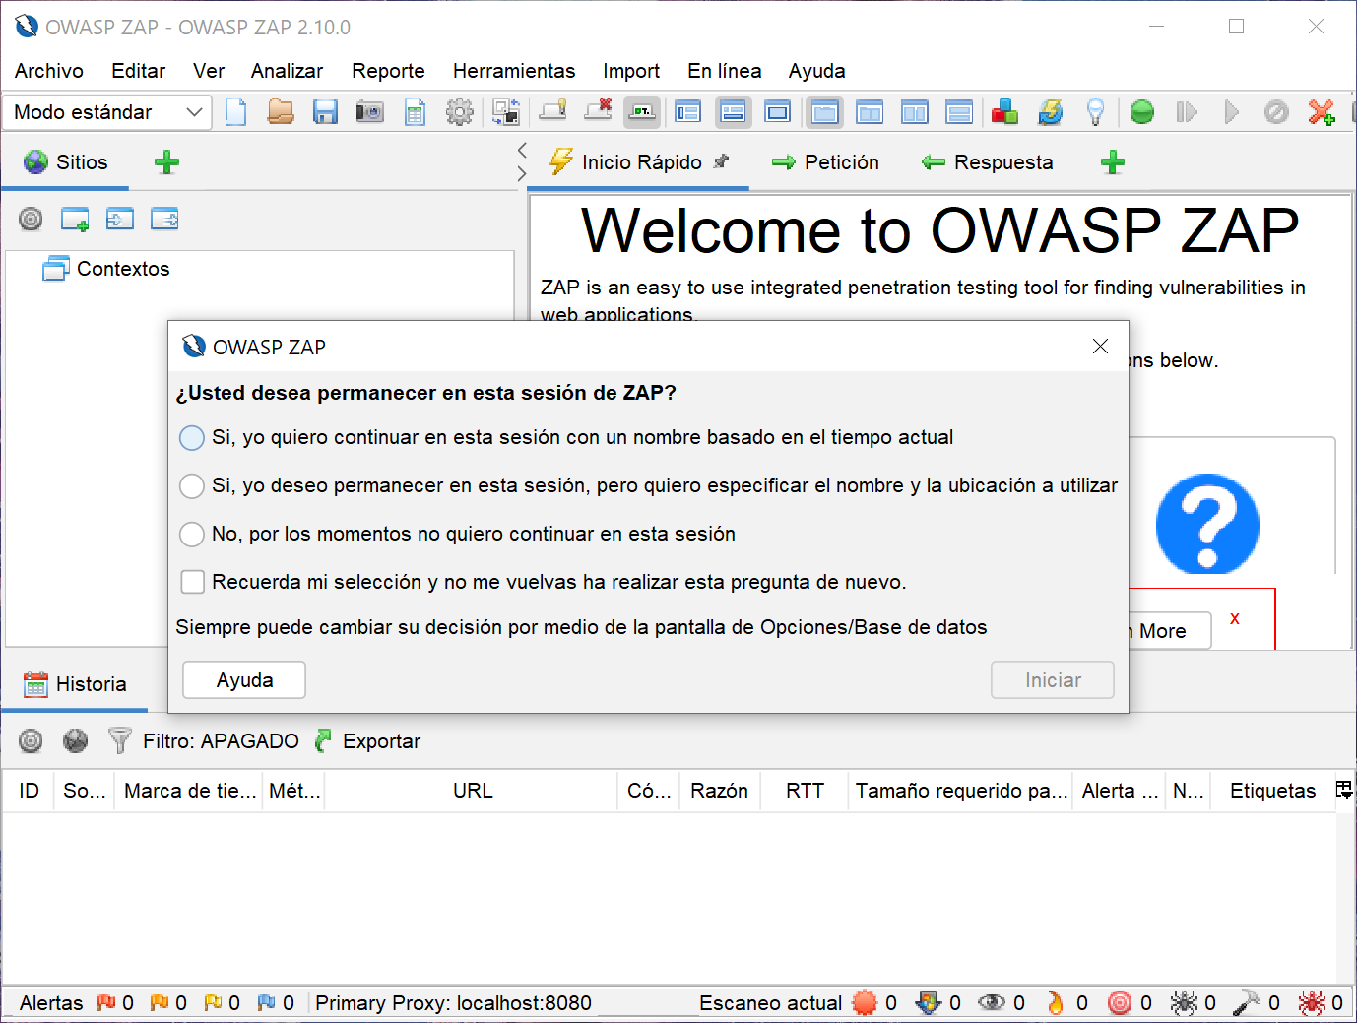The image size is (1357, 1023).
Task: Select the Historia tab
Action: click(75, 684)
